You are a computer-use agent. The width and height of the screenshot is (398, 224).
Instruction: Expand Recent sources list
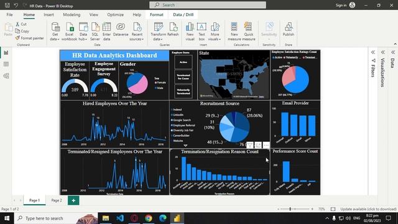click(137, 32)
